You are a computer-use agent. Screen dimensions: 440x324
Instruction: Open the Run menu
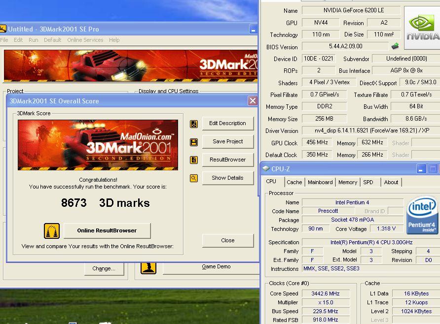click(34, 40)
